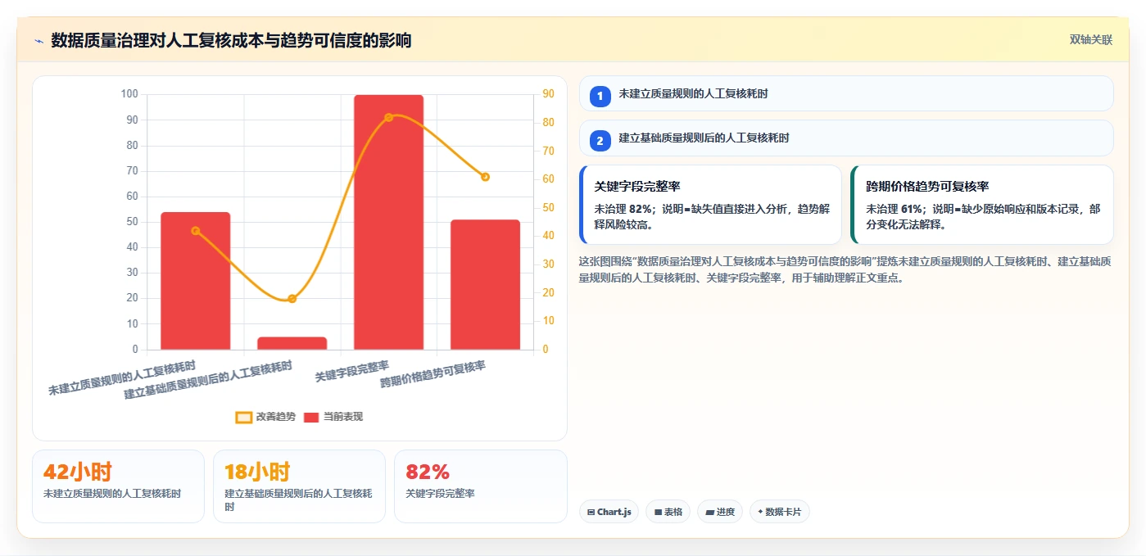Click the 双轴关联 label in header
1146x556 pixels.
coord(1090,39)
